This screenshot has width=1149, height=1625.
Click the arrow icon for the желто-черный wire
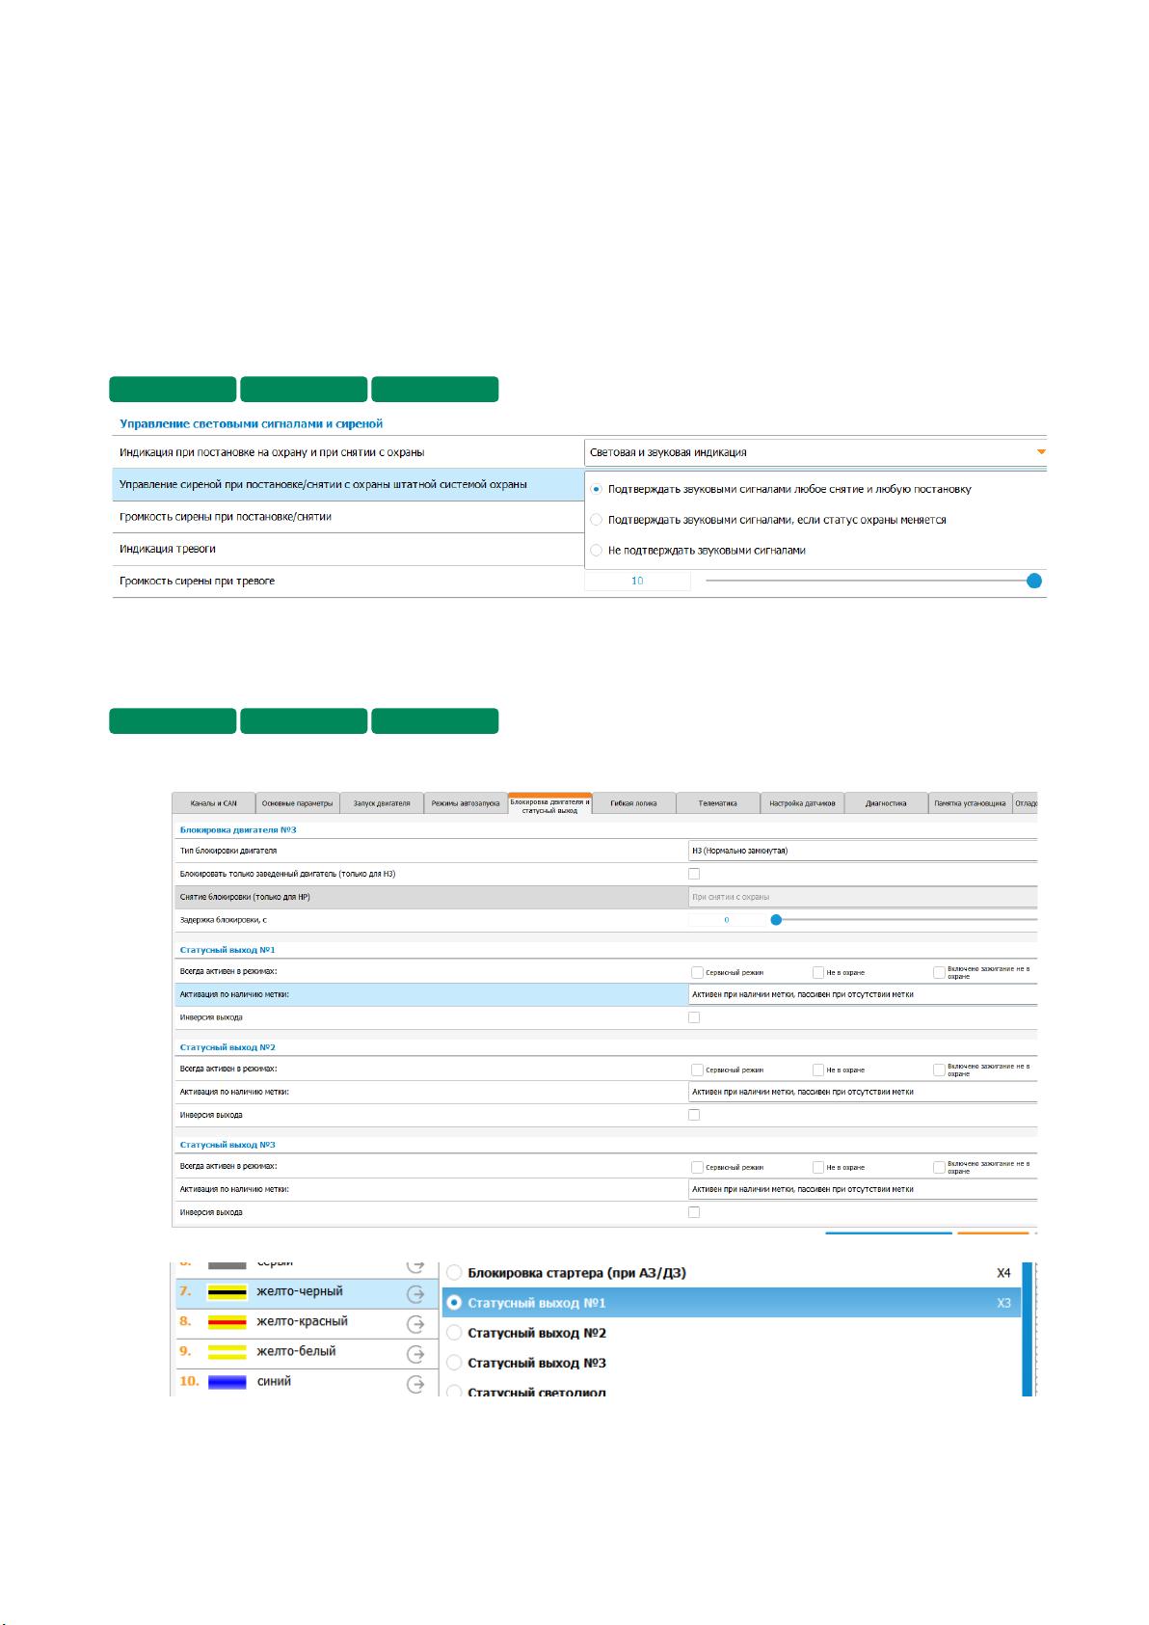416,1294
